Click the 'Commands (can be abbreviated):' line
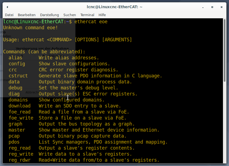This screenshot has height=166, width=229. click(44, 52)
